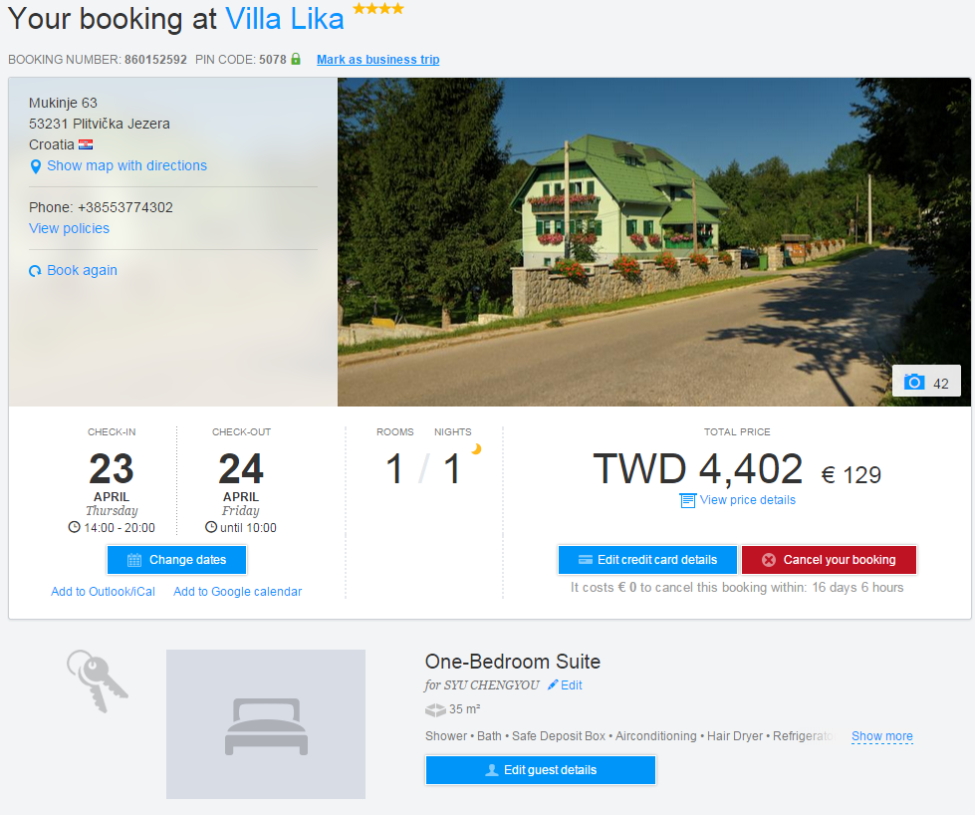
Task: Open the photo gallery camera icon showing 42
Action: point(914,382)
